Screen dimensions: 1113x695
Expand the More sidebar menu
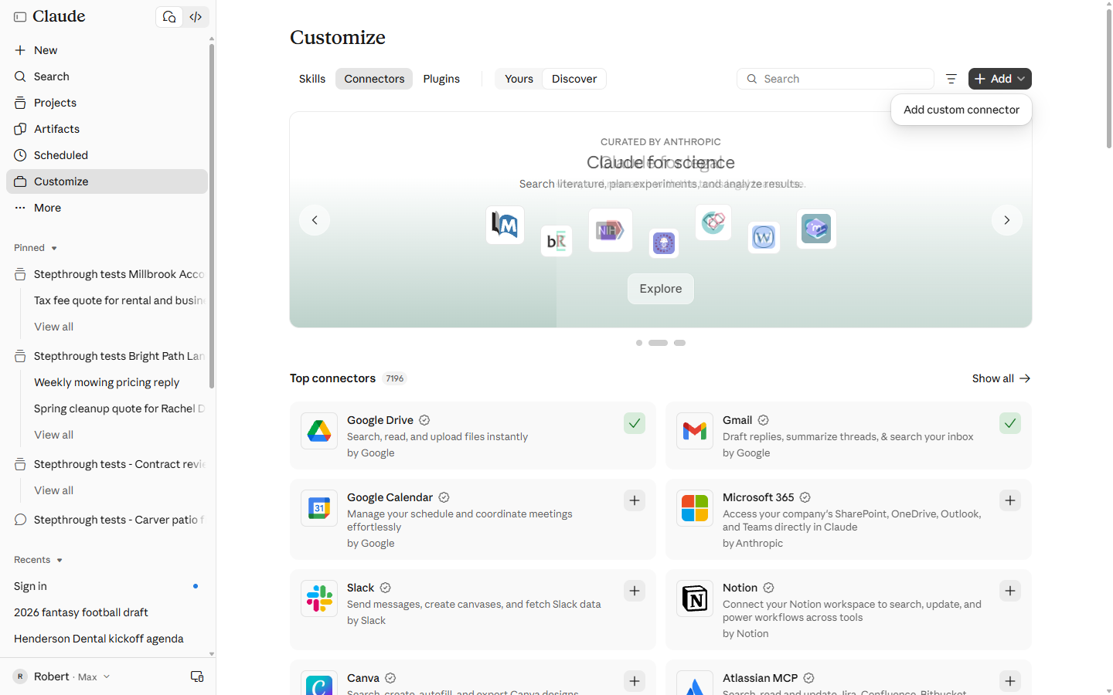(107, 208)
